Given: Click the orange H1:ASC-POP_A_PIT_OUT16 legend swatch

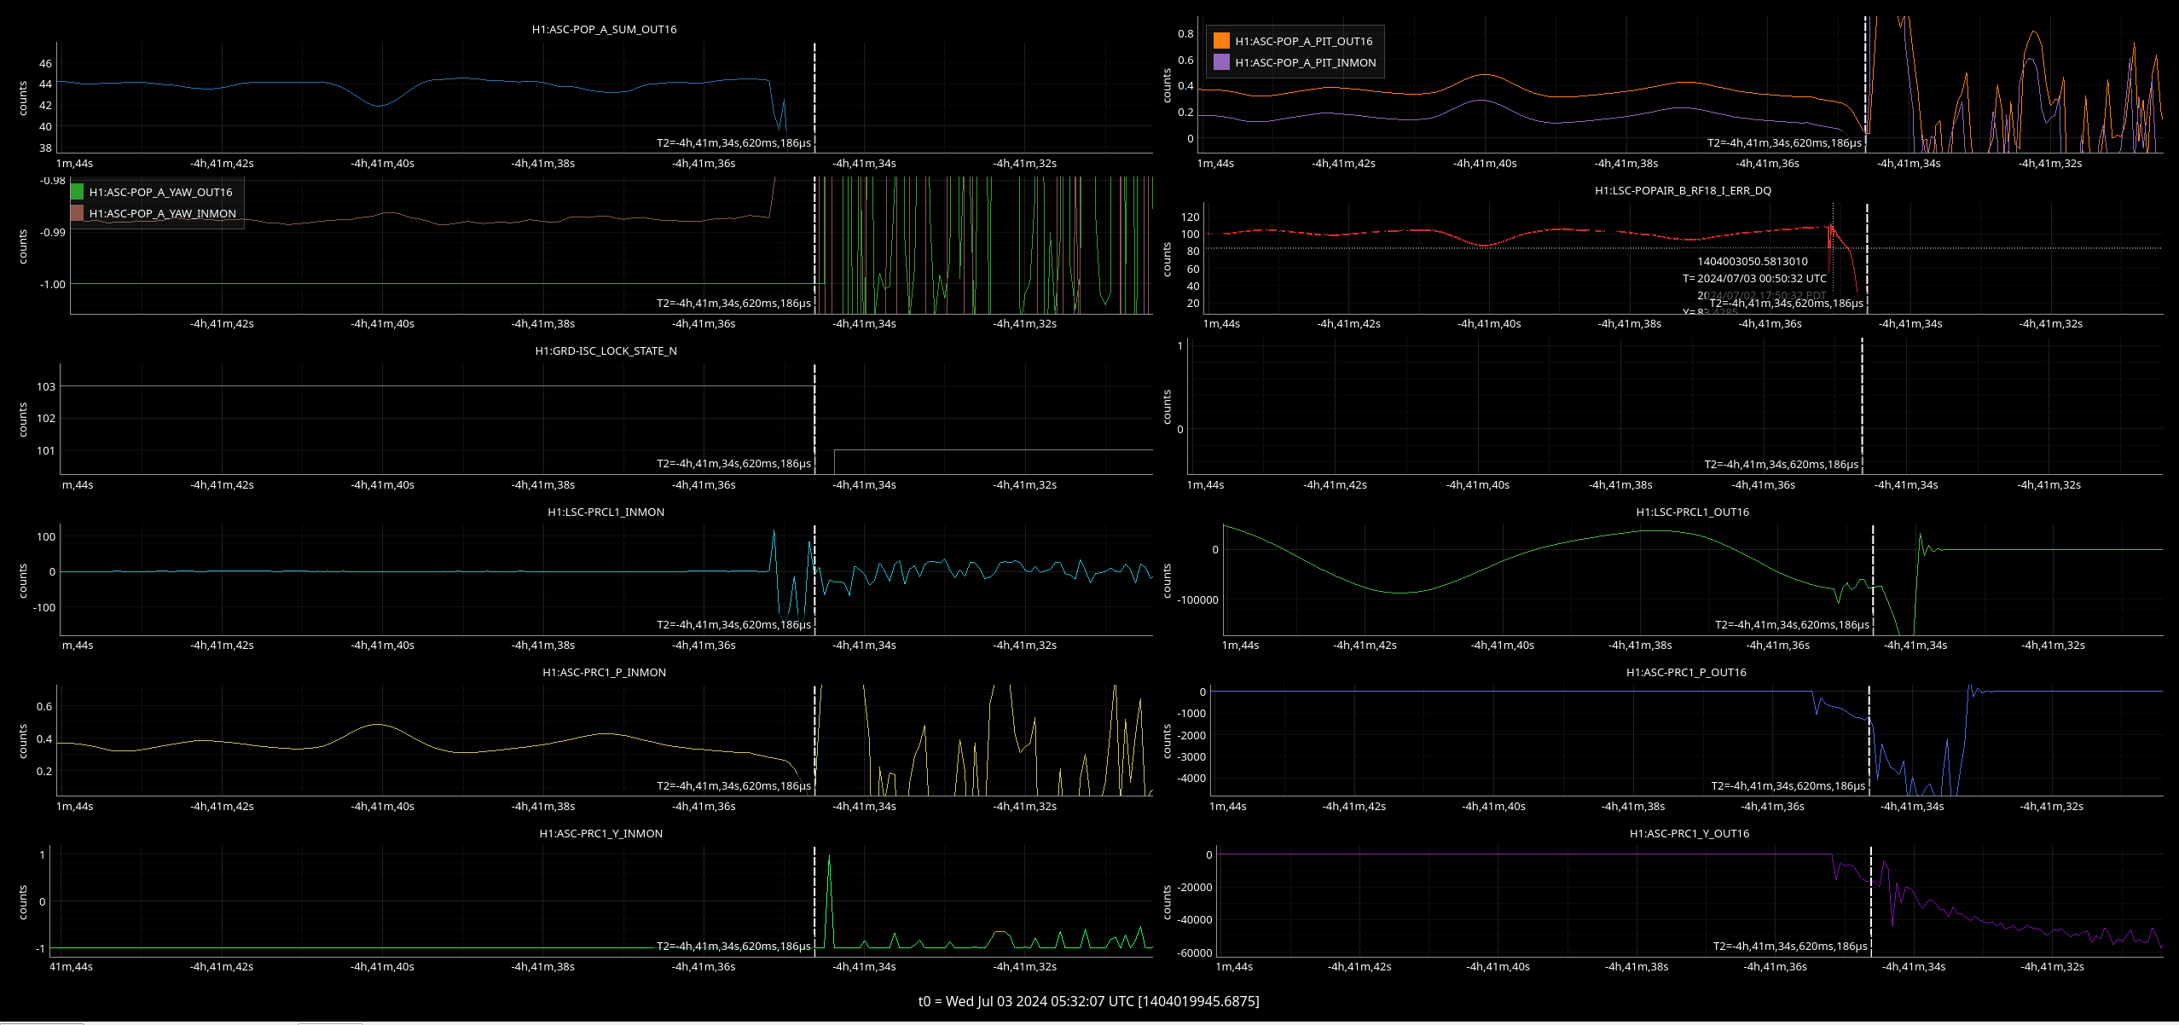Looking at the screenshot, I should click(x=1221, y=41).
